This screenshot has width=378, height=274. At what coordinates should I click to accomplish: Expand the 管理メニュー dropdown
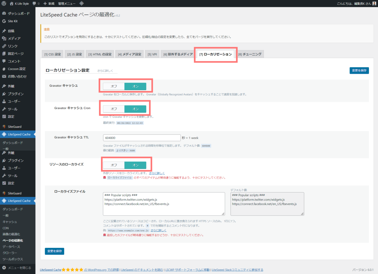pos(66,3)
